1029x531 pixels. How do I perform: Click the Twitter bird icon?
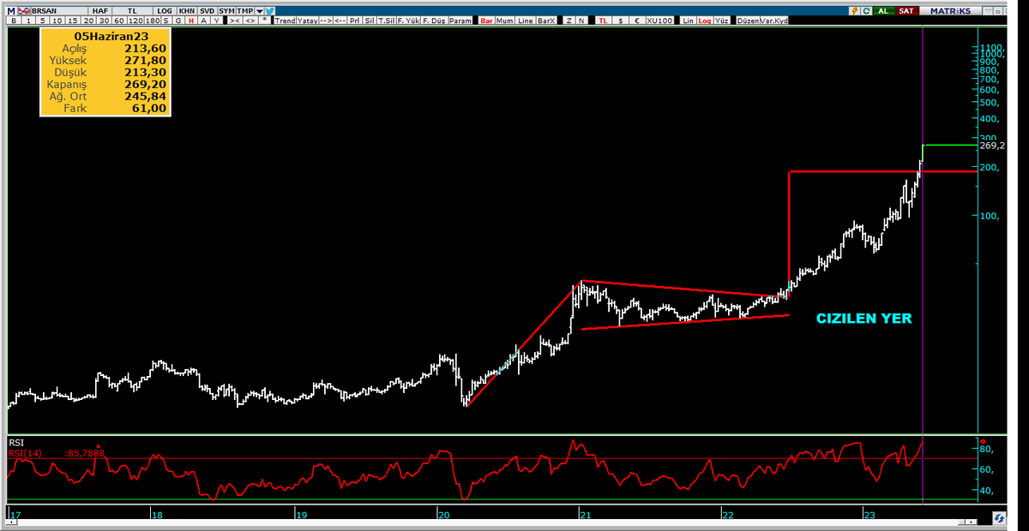tap(269, 10)
